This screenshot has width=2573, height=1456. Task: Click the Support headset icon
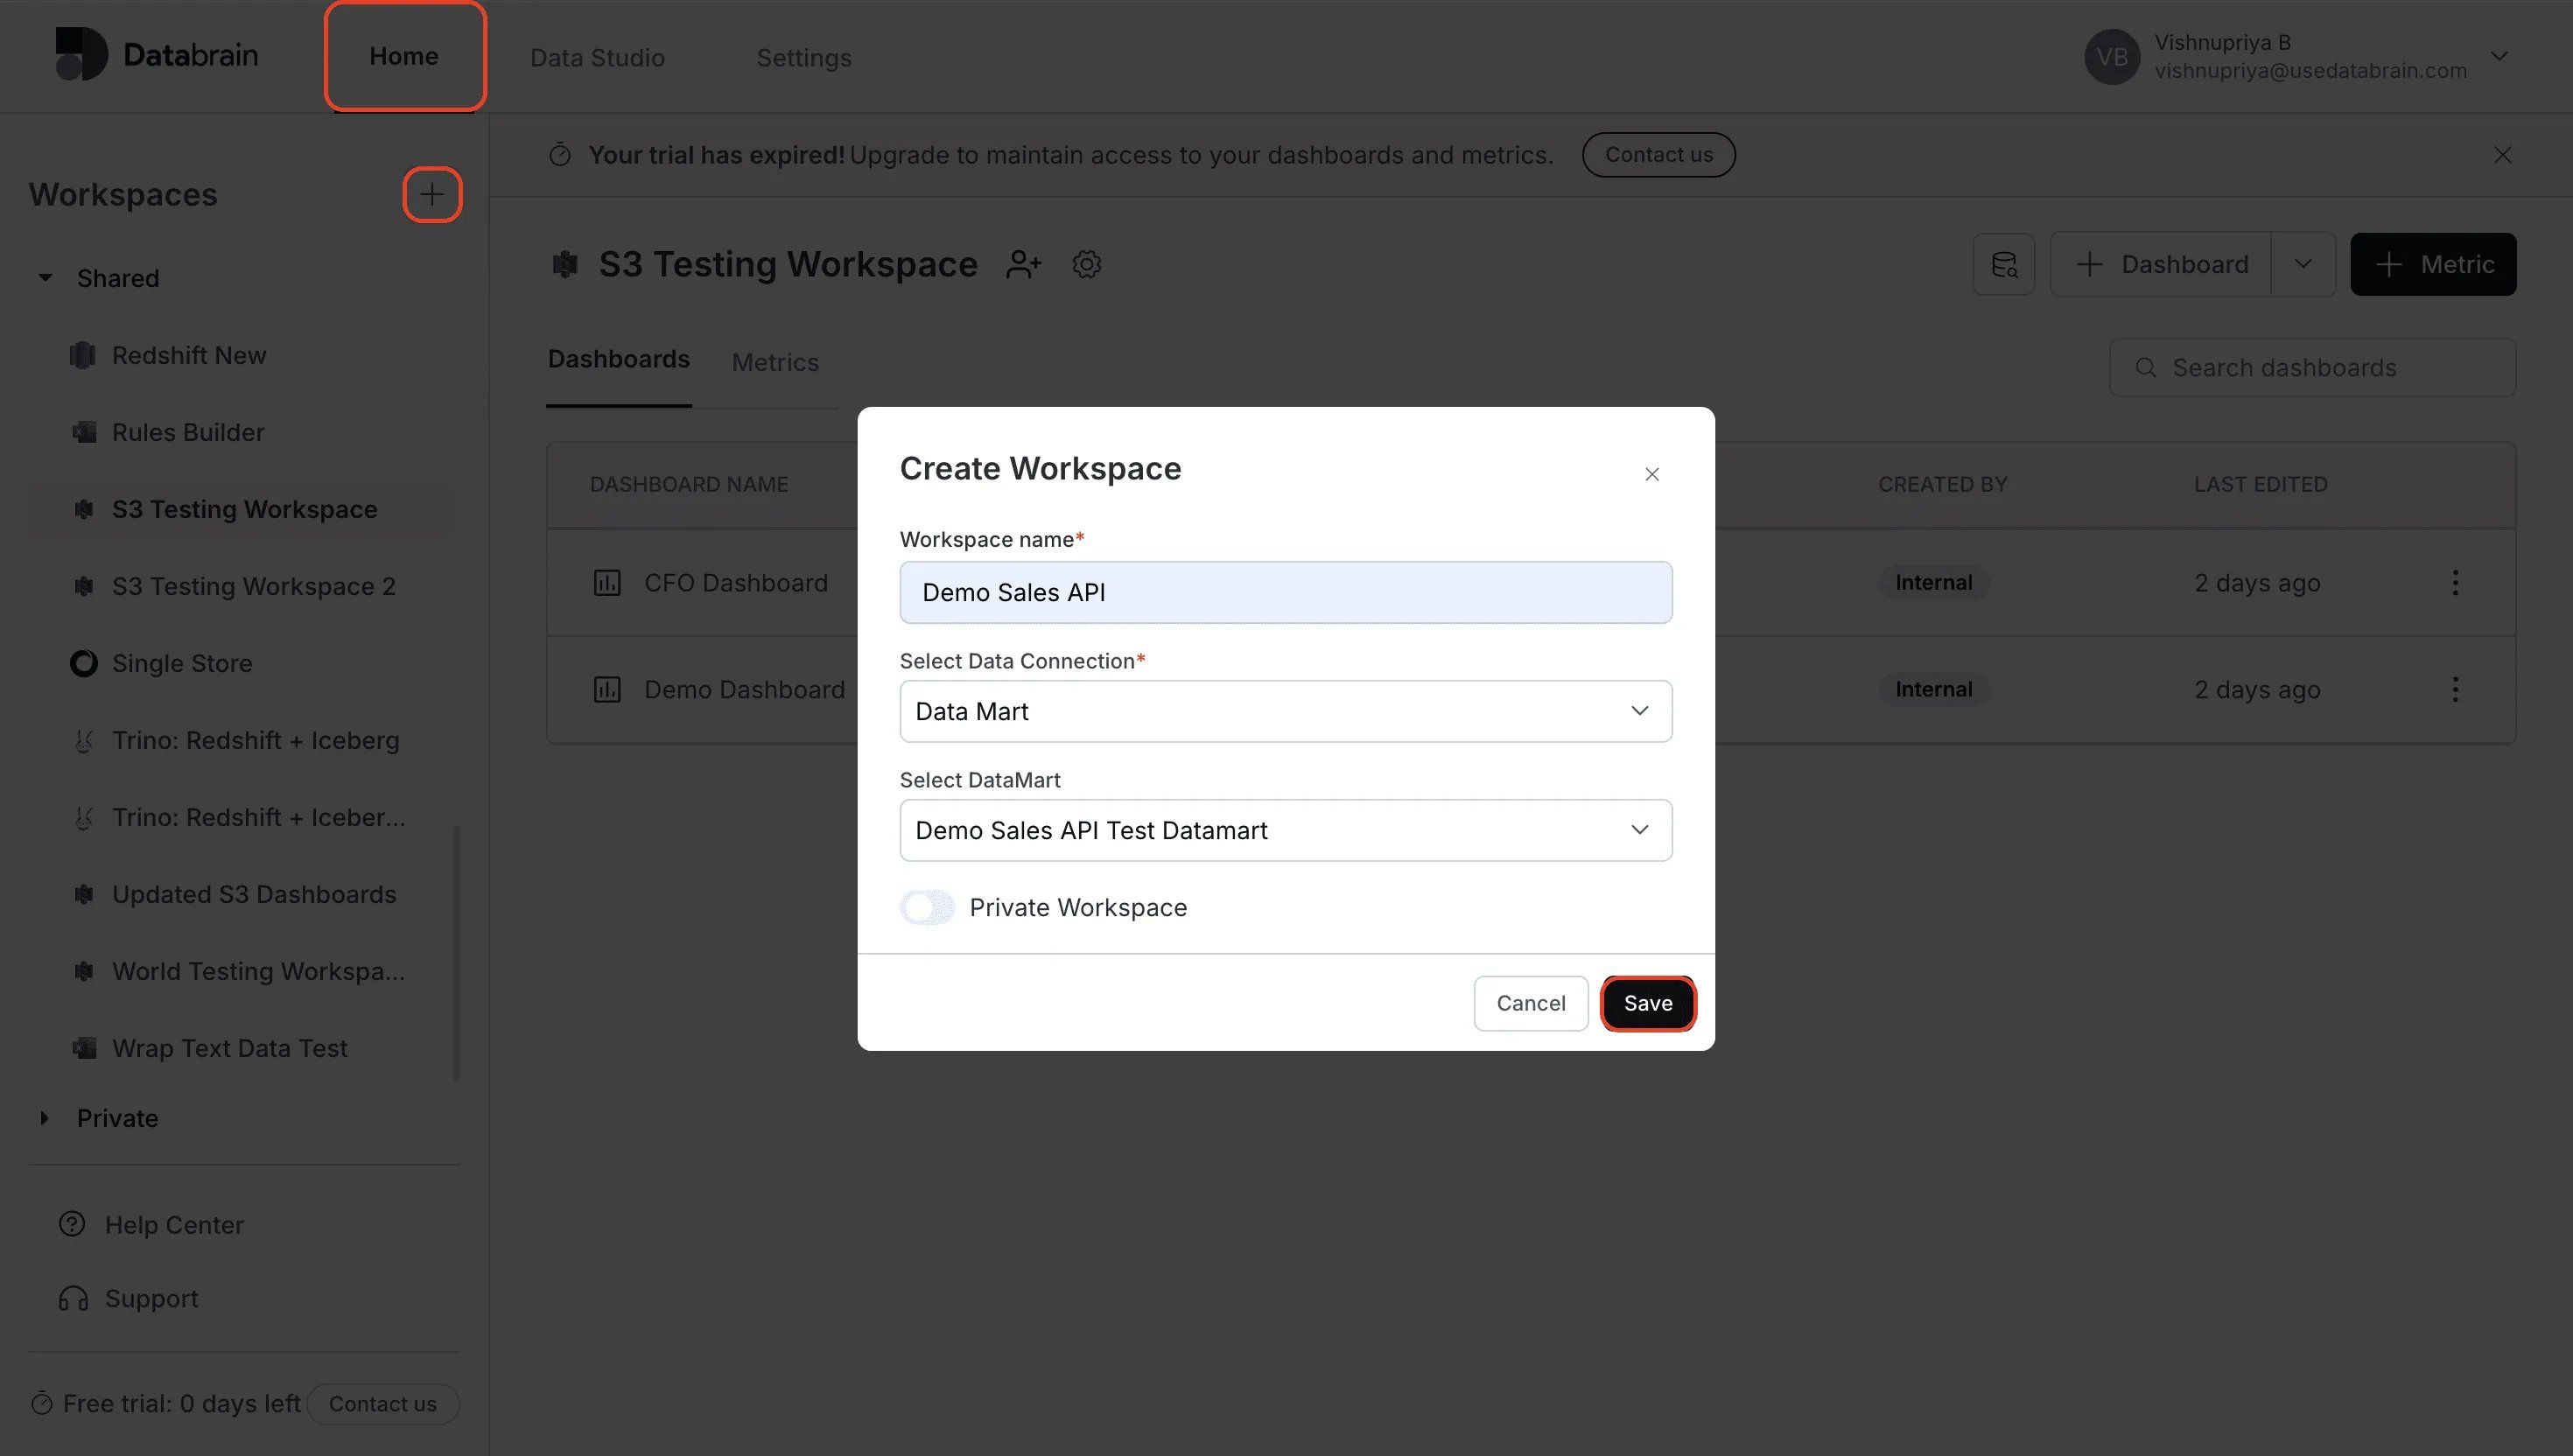(x=73, y=1298)
